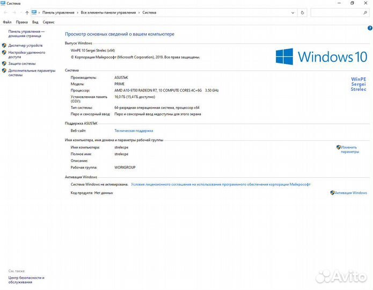Select Система breadcrumb in address bar
This screenshot has width=373, height=290.
(x=149, y=12)
